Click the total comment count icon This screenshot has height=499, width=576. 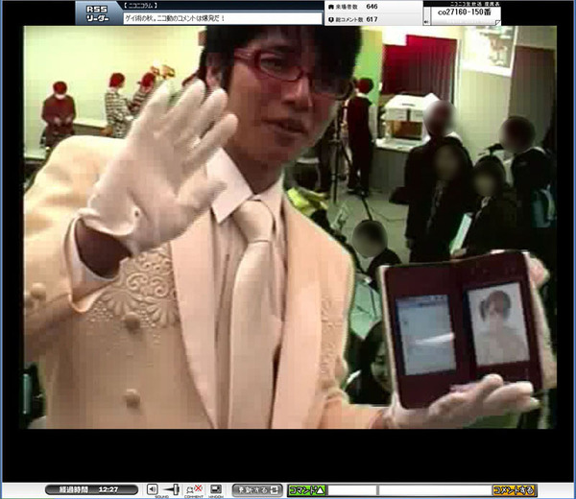tap(331, 18)
